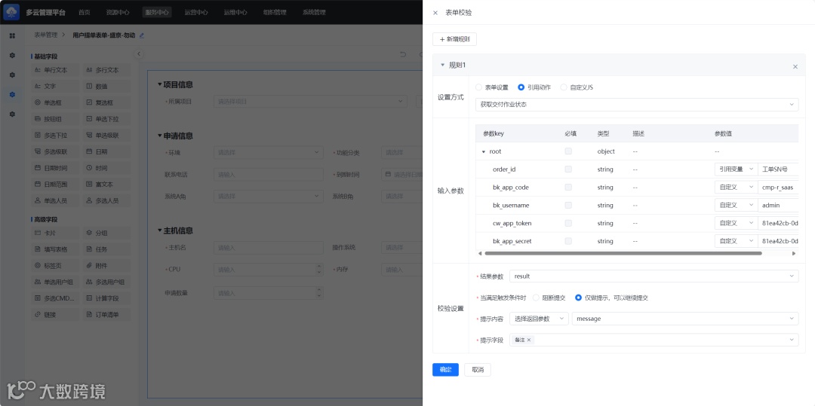Select the 时间 field component
The width and height of the screenshot is (815, 406).
pyautogui.click(x=107, y=168)
